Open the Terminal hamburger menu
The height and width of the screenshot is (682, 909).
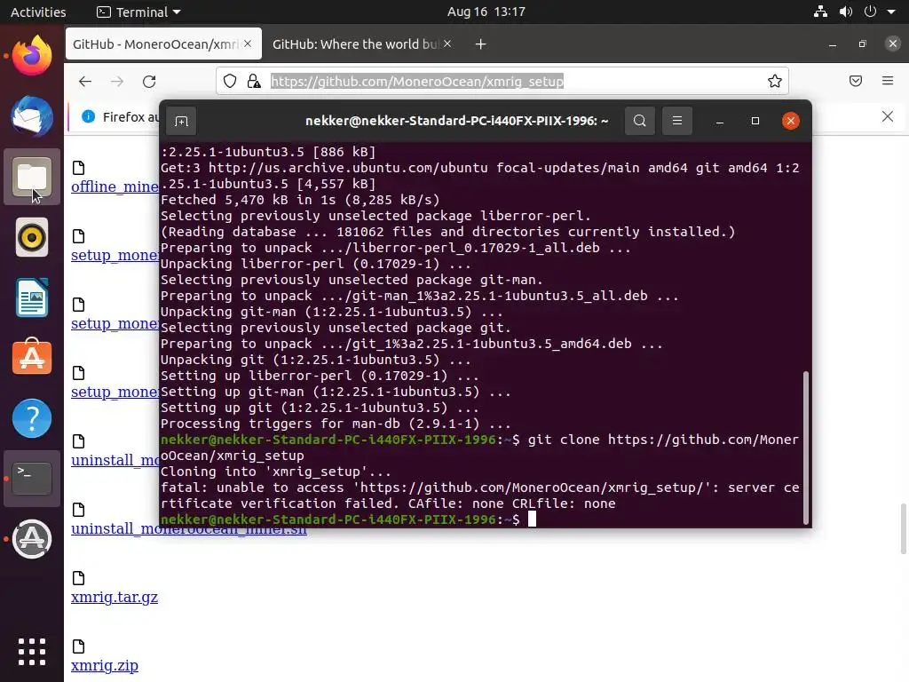click(677, 121)
